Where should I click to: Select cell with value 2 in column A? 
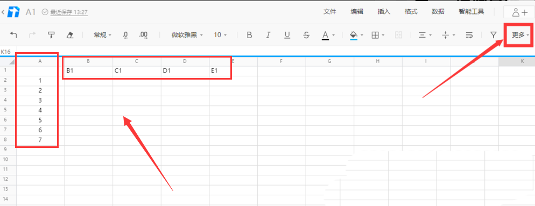(x=40, y=91)
